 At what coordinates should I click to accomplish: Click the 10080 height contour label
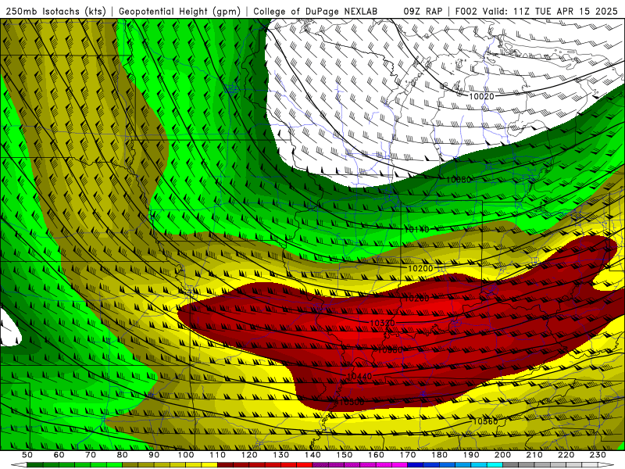coord(459,180)
